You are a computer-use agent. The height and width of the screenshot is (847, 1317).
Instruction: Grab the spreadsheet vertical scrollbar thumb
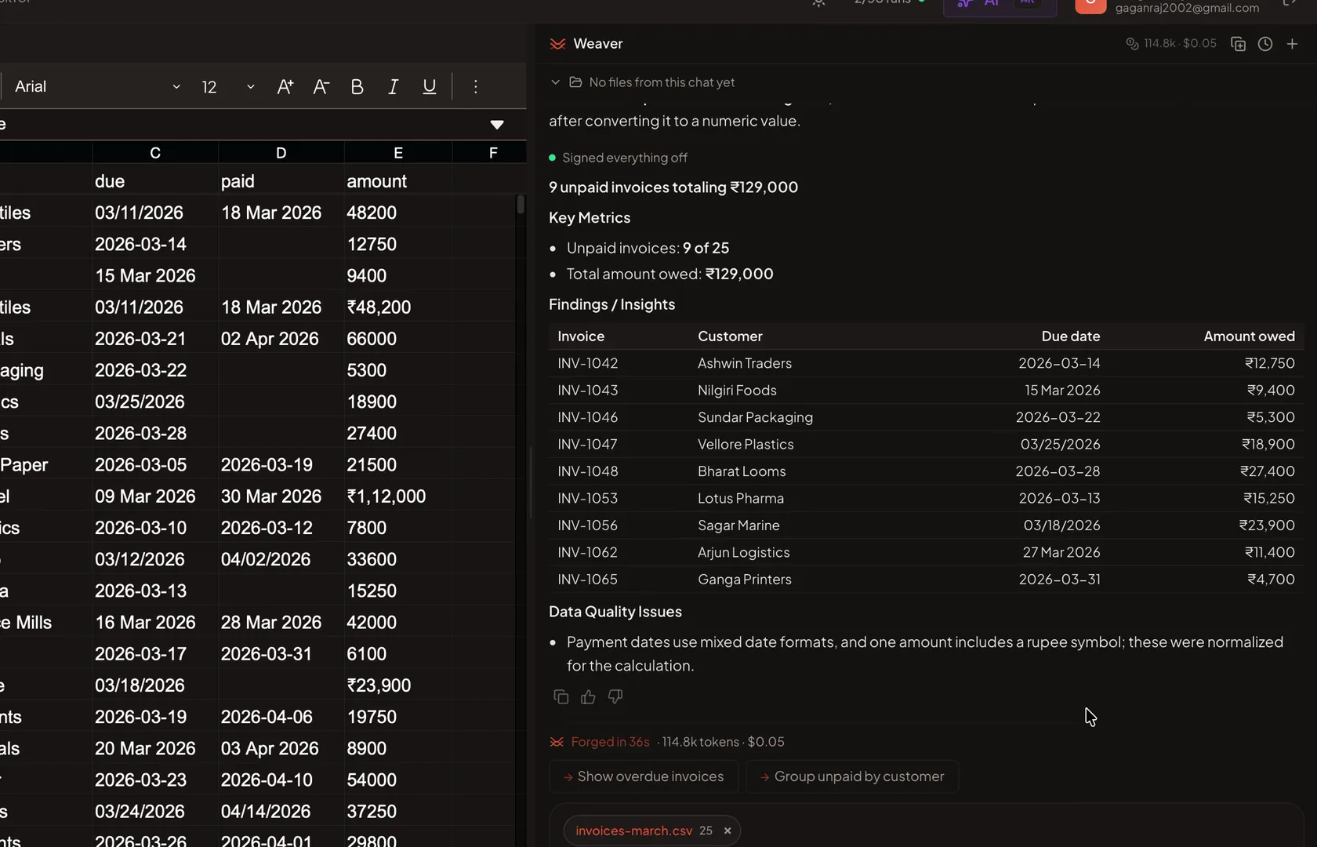point(521,204)
